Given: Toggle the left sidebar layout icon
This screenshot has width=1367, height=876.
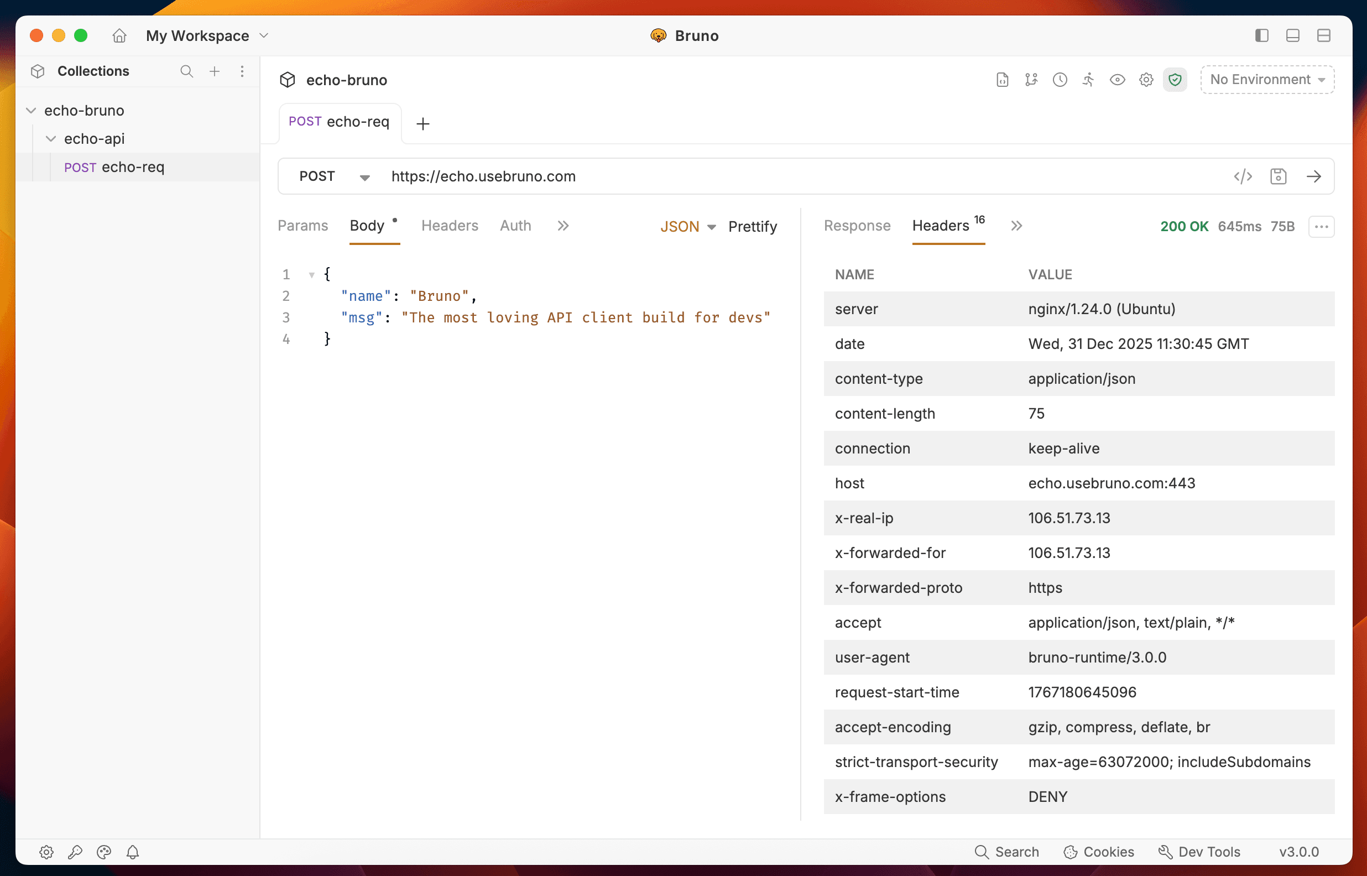Looking at the screenshot, I should (1262, 35).
